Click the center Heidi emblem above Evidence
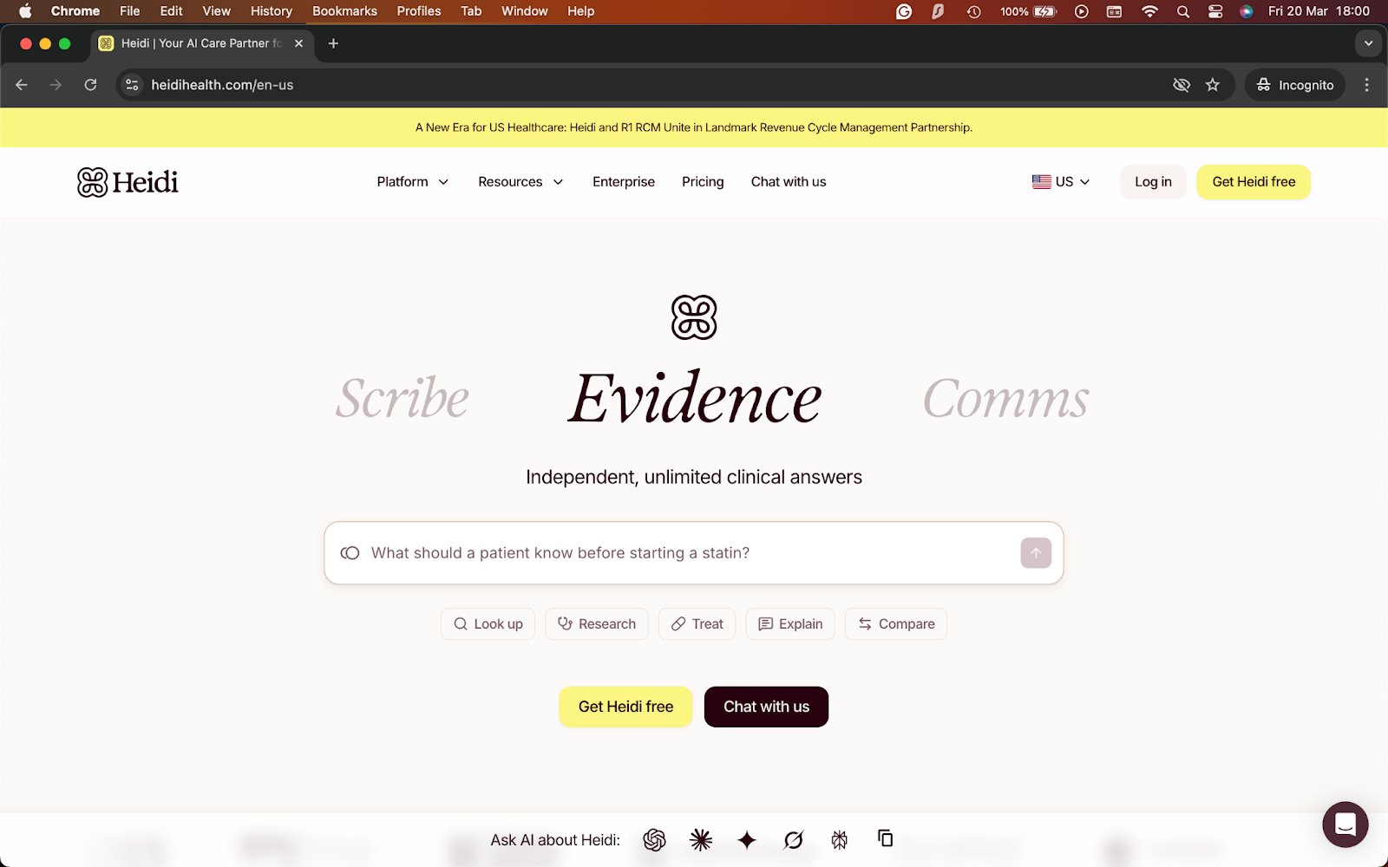The image size is (1388, 867). (694, 317)
